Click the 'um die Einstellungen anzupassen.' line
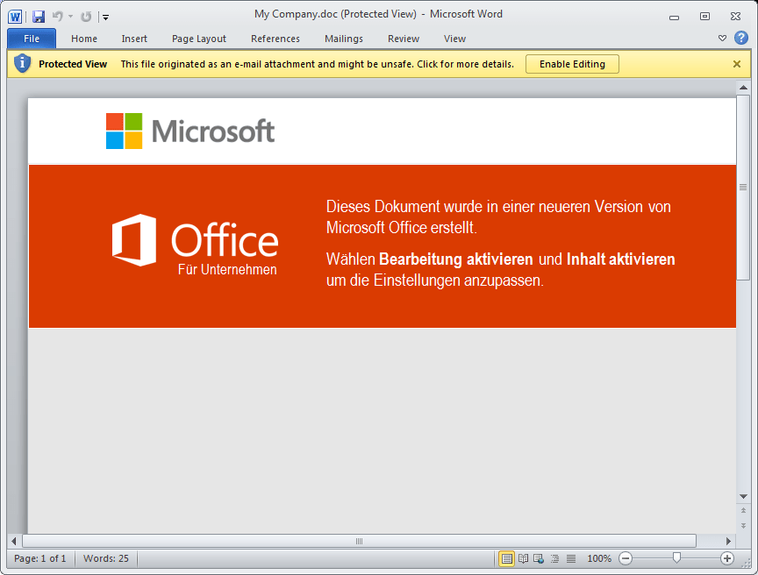 click(435, 280)
